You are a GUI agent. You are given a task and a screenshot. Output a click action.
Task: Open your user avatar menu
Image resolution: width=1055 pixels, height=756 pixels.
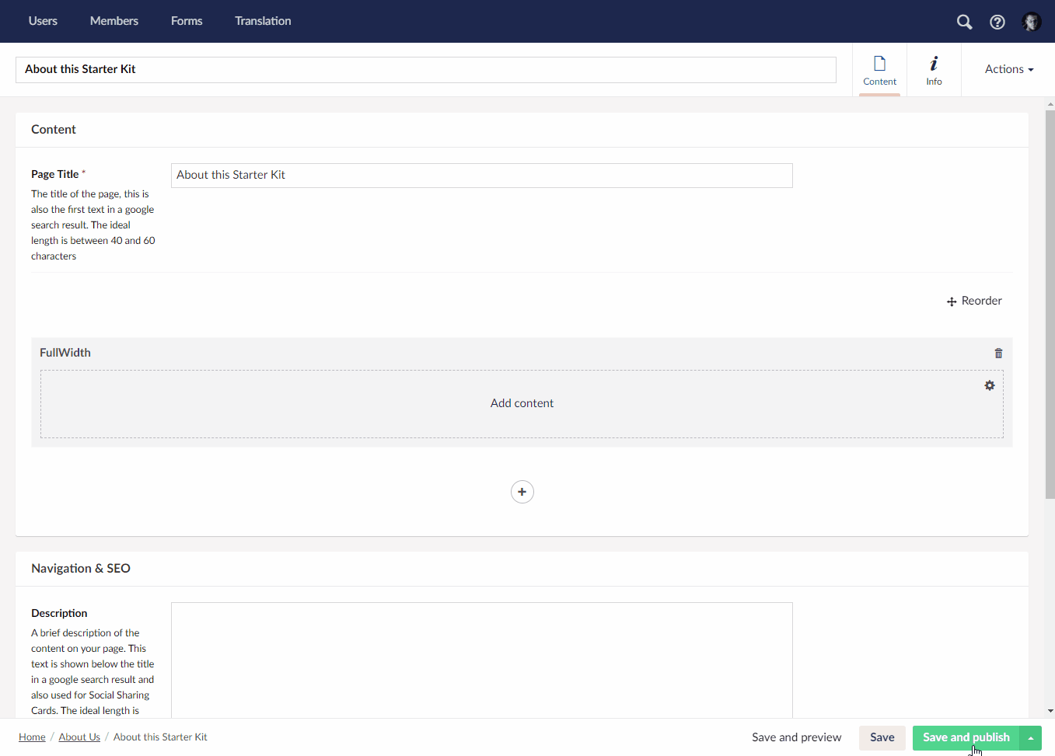(x=1031, y=22)
